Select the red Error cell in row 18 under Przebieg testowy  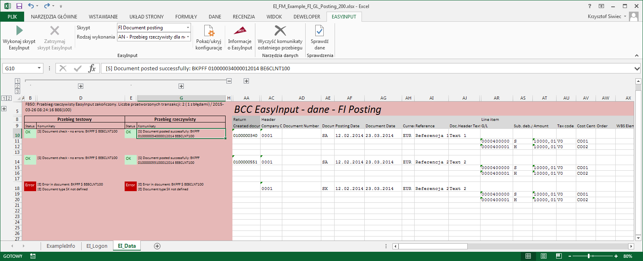pos(30,186)
